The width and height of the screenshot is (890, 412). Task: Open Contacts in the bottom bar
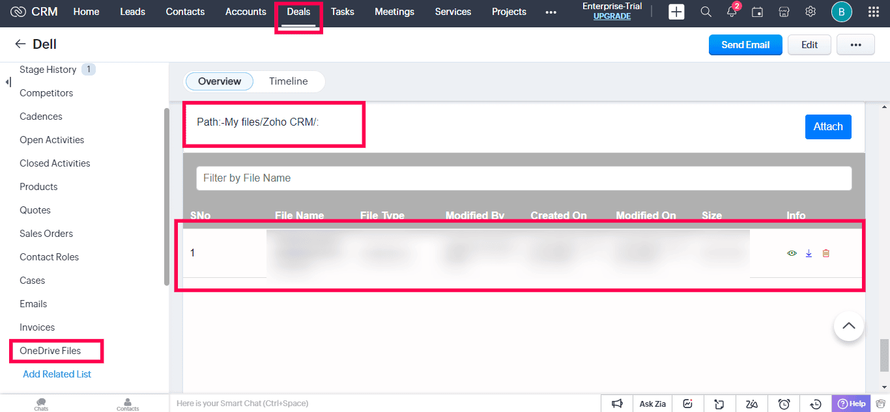click(x=128, y=404)
